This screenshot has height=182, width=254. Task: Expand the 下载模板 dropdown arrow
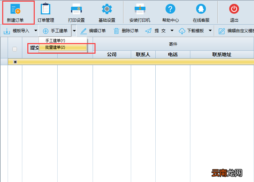click(x=210, y=31)
